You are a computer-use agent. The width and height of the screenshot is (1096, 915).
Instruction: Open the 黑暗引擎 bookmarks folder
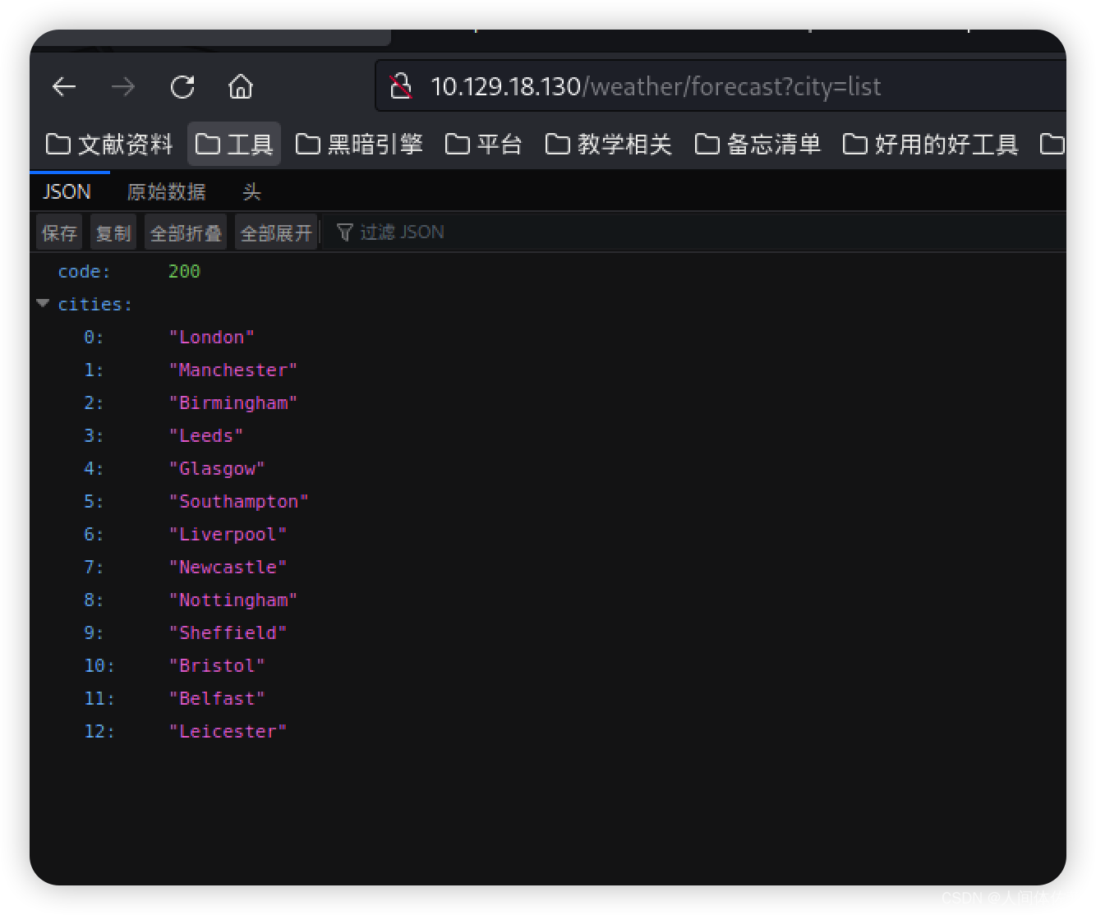[359, 145]
